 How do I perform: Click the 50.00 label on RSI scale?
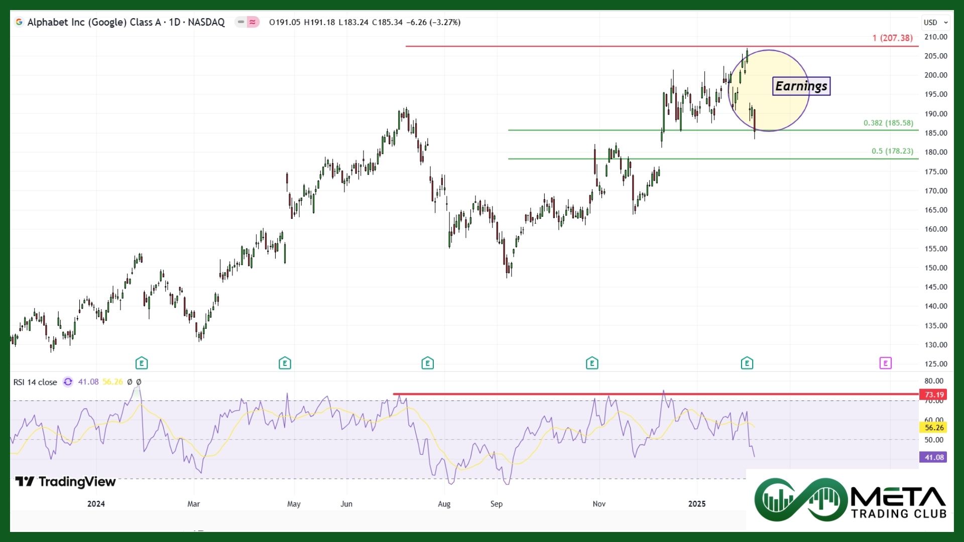[x=934, y=440]
